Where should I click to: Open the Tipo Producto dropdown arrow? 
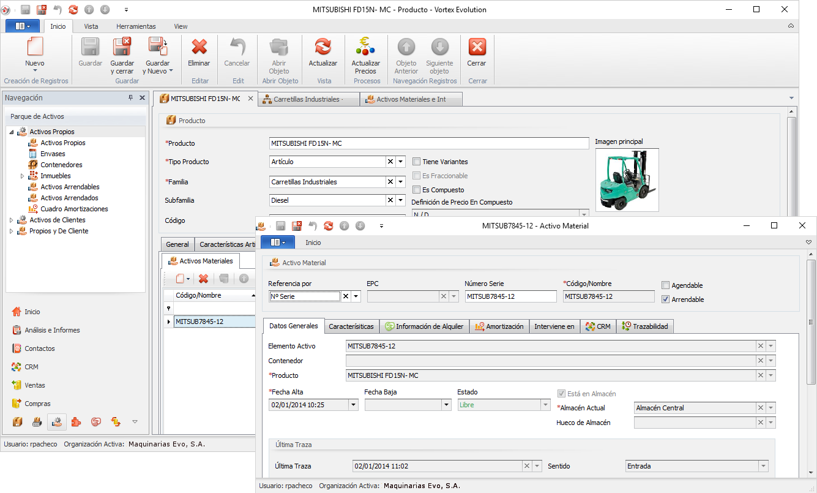coord(401,162)
